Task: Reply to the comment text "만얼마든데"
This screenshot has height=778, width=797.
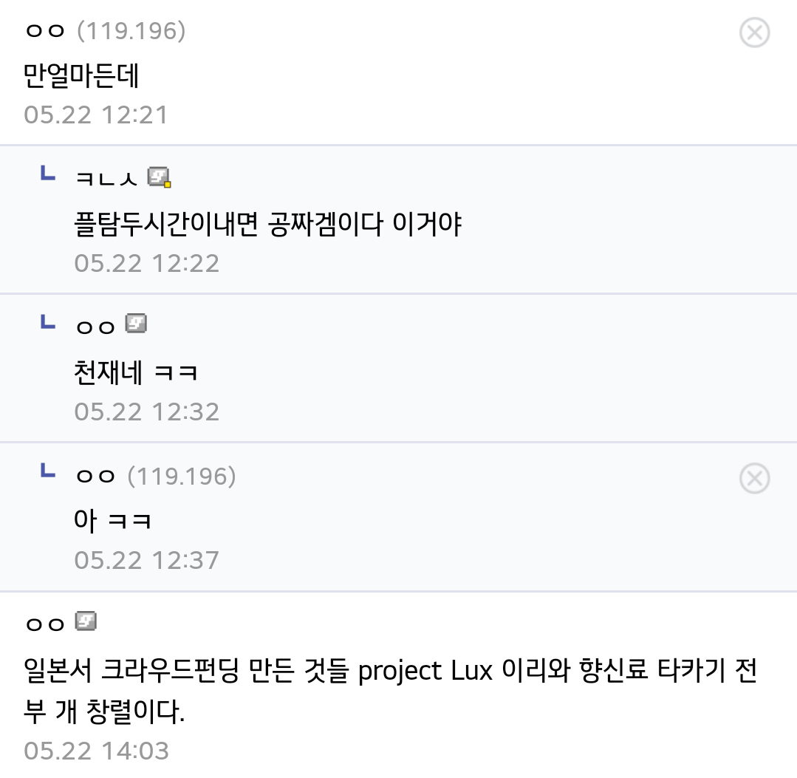Action: point(81,75)
